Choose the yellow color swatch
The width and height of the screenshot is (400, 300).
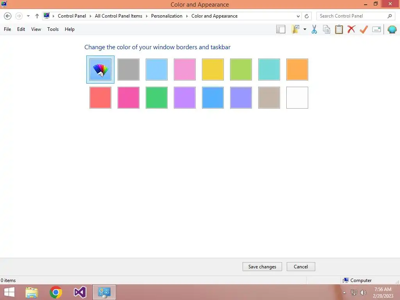point(213,70)
